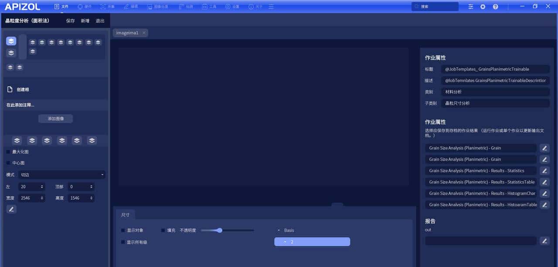The image size is (558, 267).
Task: Switch to the 尺寸 tab
Action: [x=125, y=215]
